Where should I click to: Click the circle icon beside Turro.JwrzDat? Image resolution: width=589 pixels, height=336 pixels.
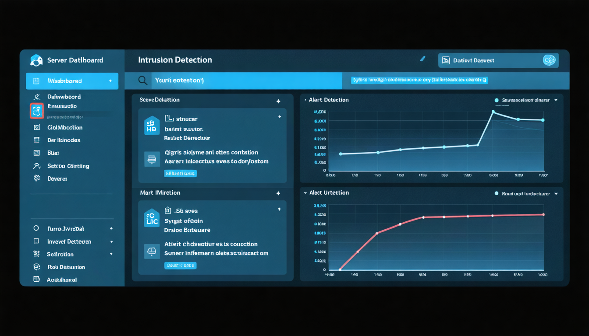(36, 228)
